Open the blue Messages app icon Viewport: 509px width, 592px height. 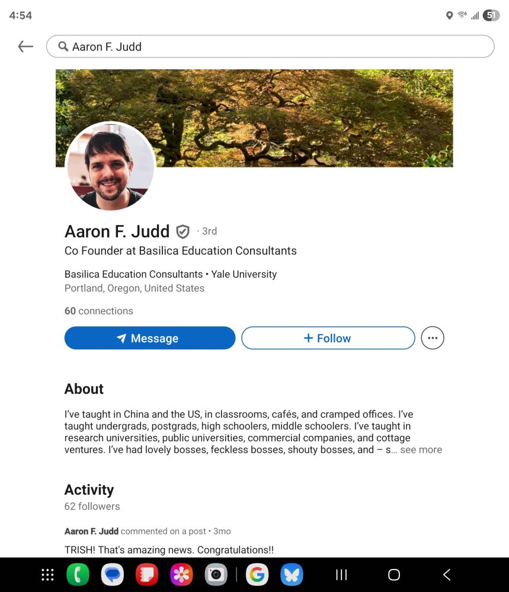[113, 575]
